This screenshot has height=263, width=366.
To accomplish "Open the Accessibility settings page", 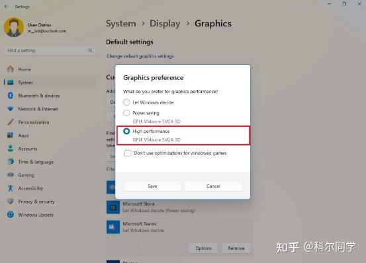I will pos(50,188).
